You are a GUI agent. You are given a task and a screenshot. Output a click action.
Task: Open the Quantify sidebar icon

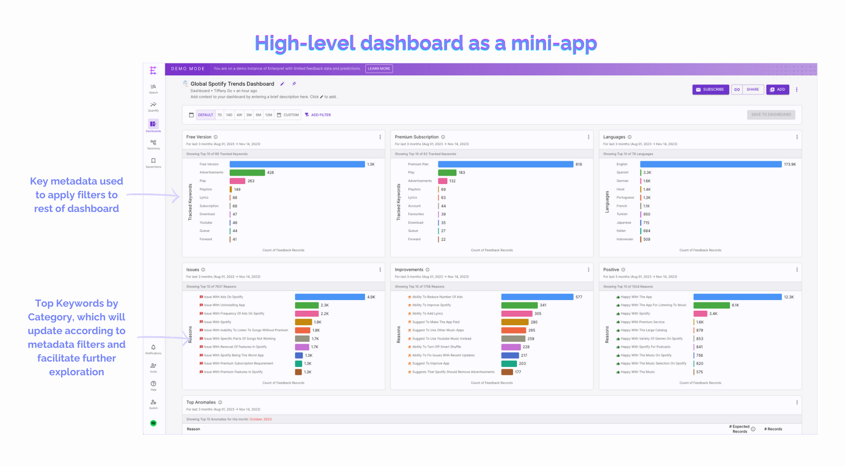click(153, 107)
